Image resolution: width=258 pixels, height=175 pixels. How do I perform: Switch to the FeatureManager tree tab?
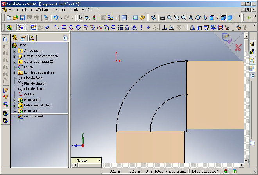(15, 38)
